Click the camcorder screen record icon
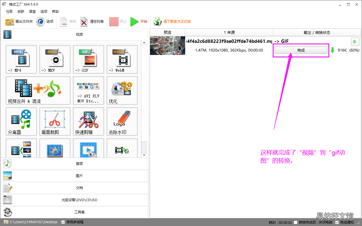The image size is (362, 226). point(55,148)
